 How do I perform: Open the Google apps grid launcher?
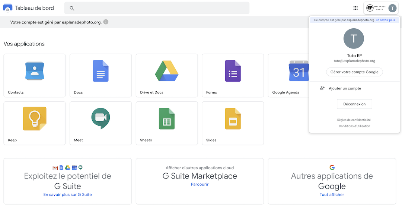[x=355, y=8]
